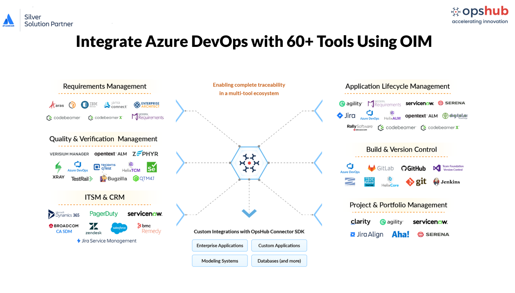This screenshot has height=293, width=515.
Task: Click the Zephyr logo
Action: tap(145, 154)
